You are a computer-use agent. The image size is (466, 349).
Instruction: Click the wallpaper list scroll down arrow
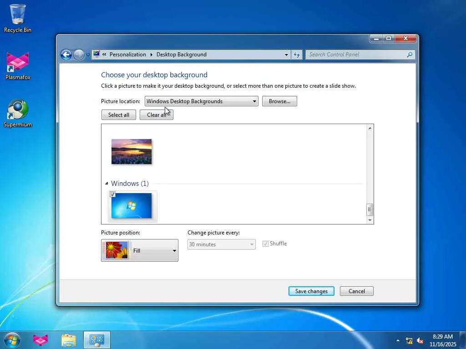(370, 220)
